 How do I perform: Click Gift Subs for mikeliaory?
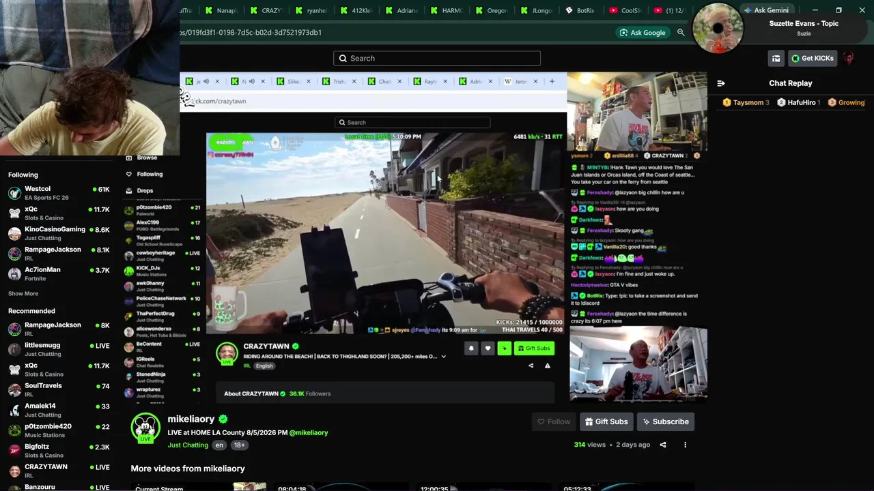tap(606, 422)
